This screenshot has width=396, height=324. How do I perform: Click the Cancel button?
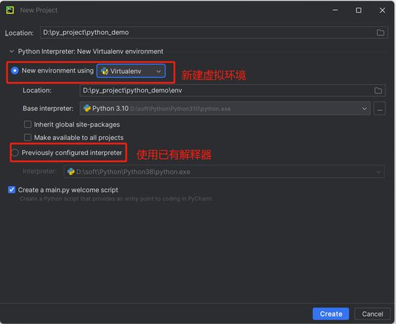(372, 314)
